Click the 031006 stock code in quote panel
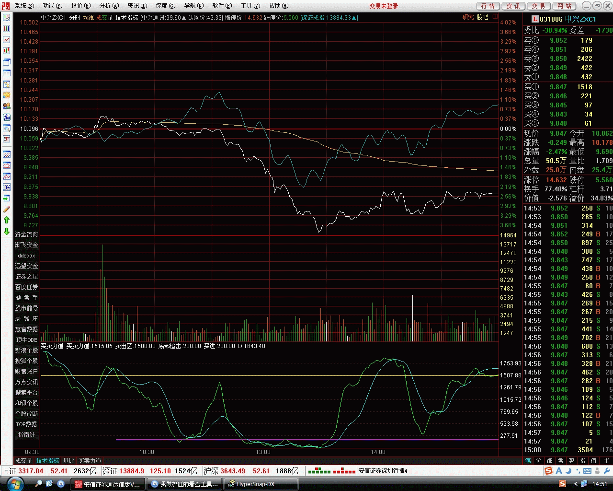Screen dimensions: 613x491 click(551, 19)
